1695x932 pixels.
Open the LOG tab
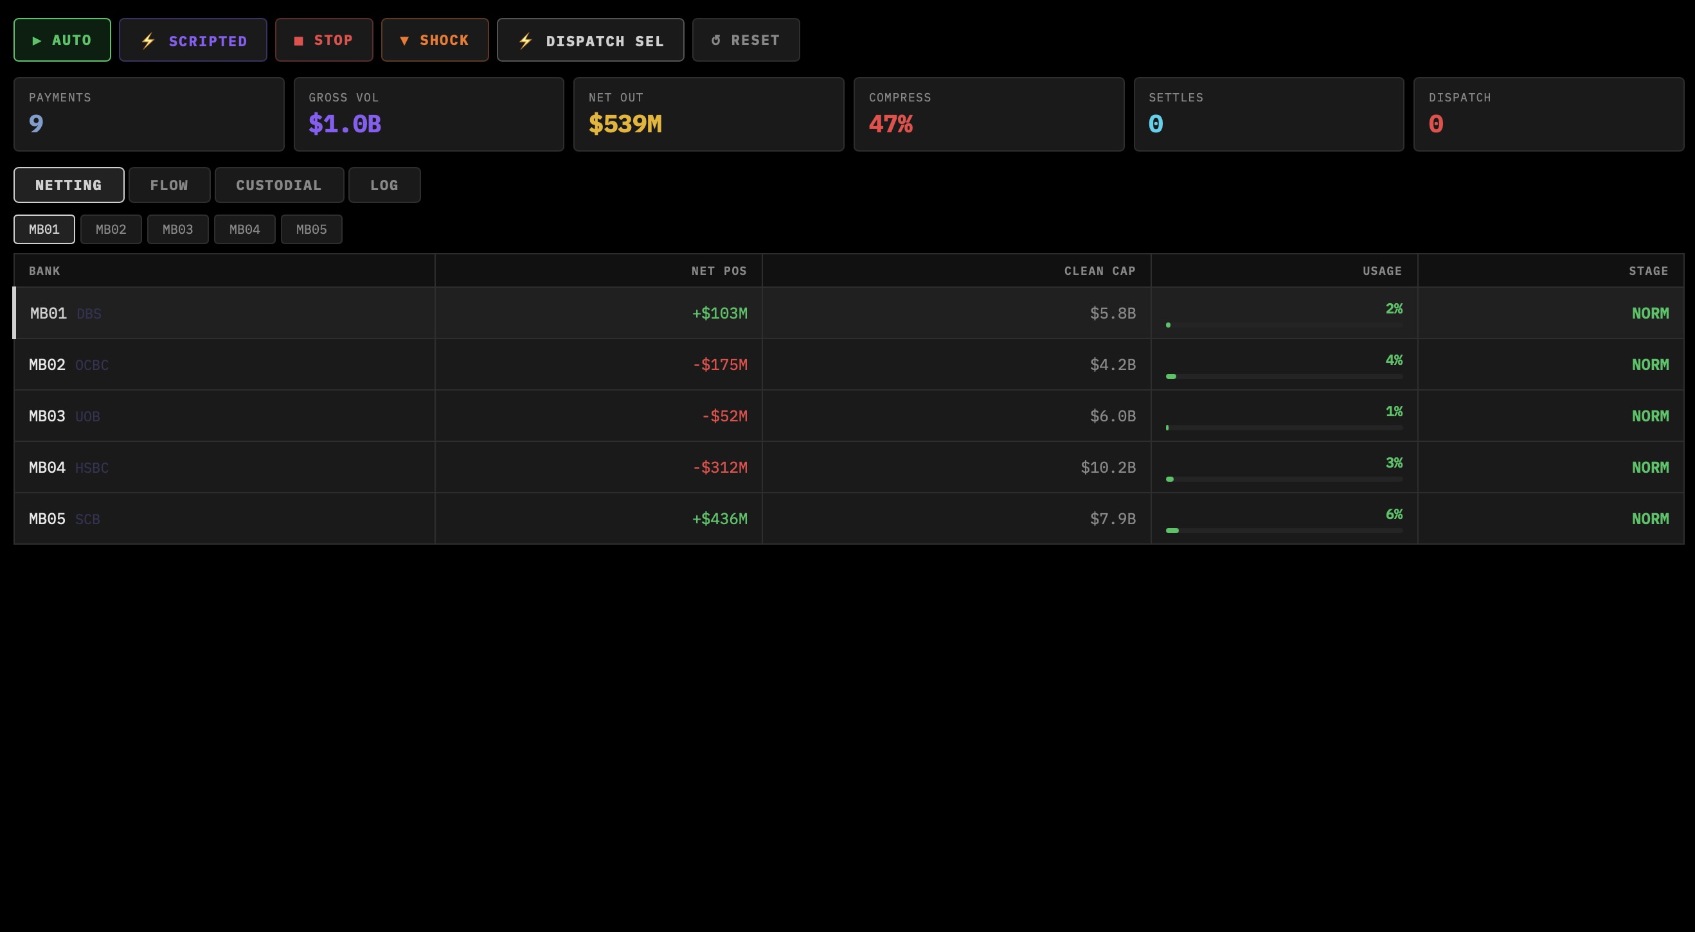pyautogui.click(x=384, y=186)
